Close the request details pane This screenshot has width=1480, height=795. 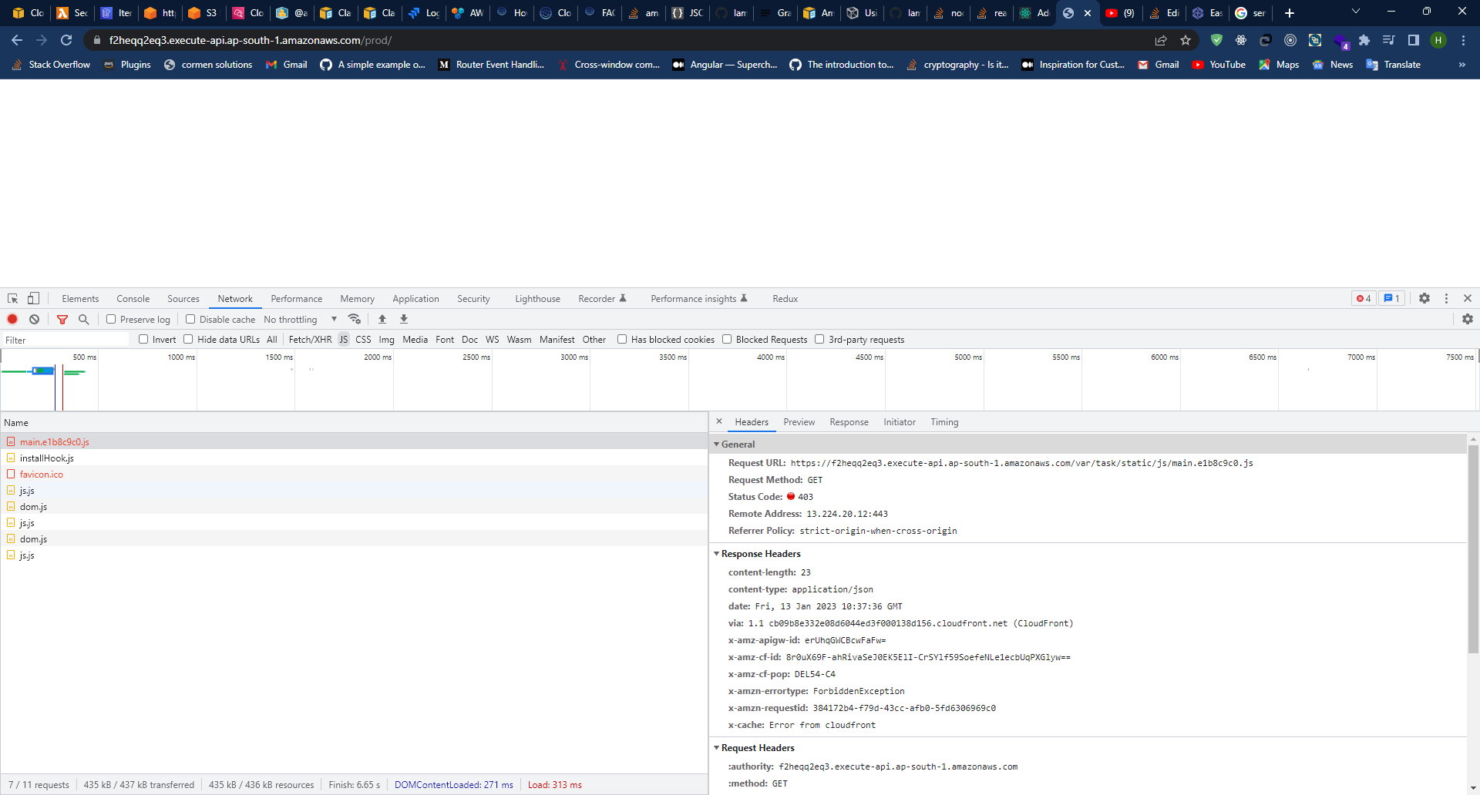pos(719,421)
